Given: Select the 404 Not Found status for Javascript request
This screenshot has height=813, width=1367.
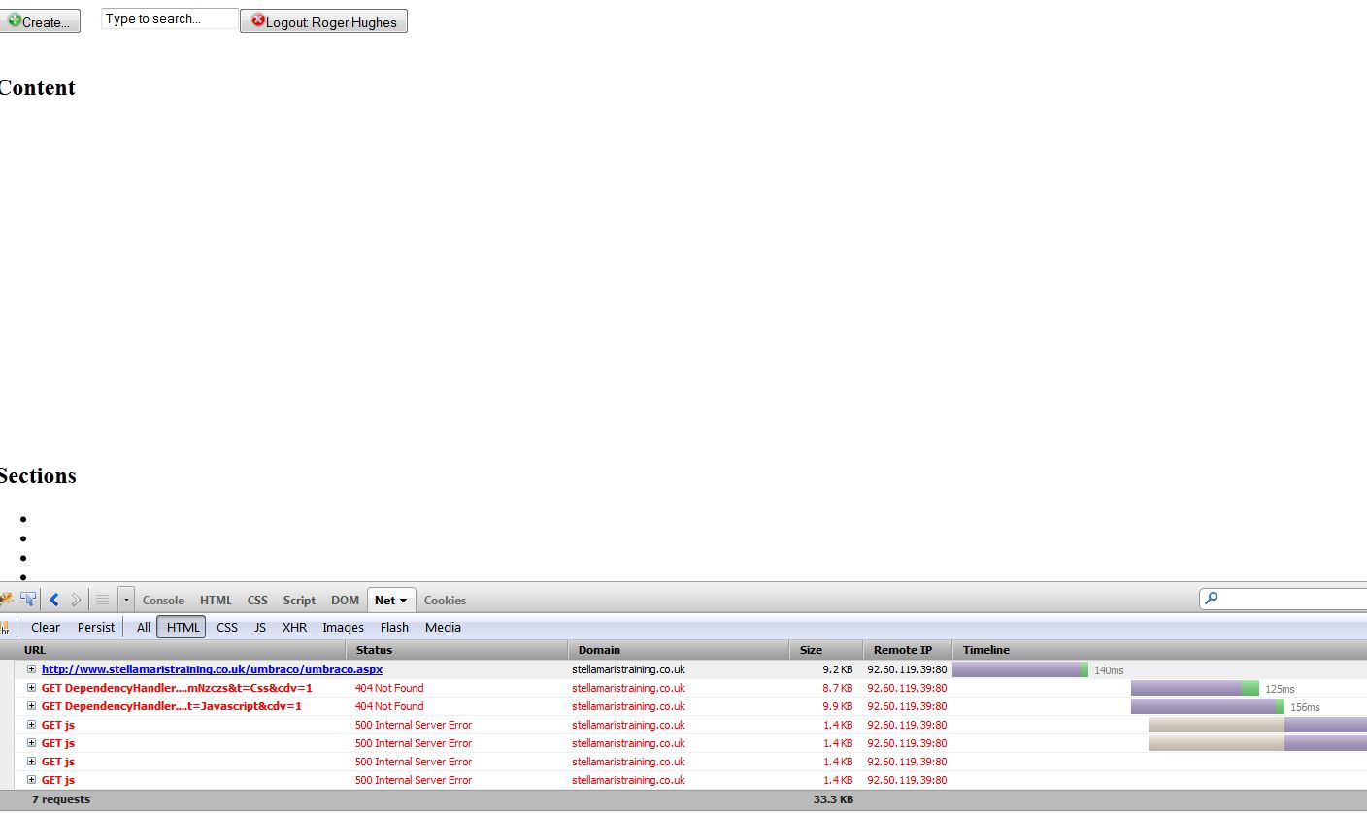Looking at the screenshot, I should coord(389,706).
